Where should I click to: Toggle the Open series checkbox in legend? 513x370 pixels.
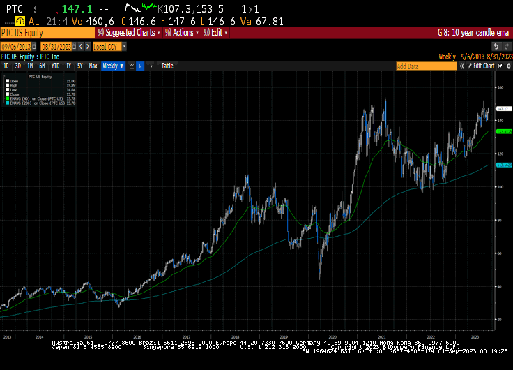point(7,81)
